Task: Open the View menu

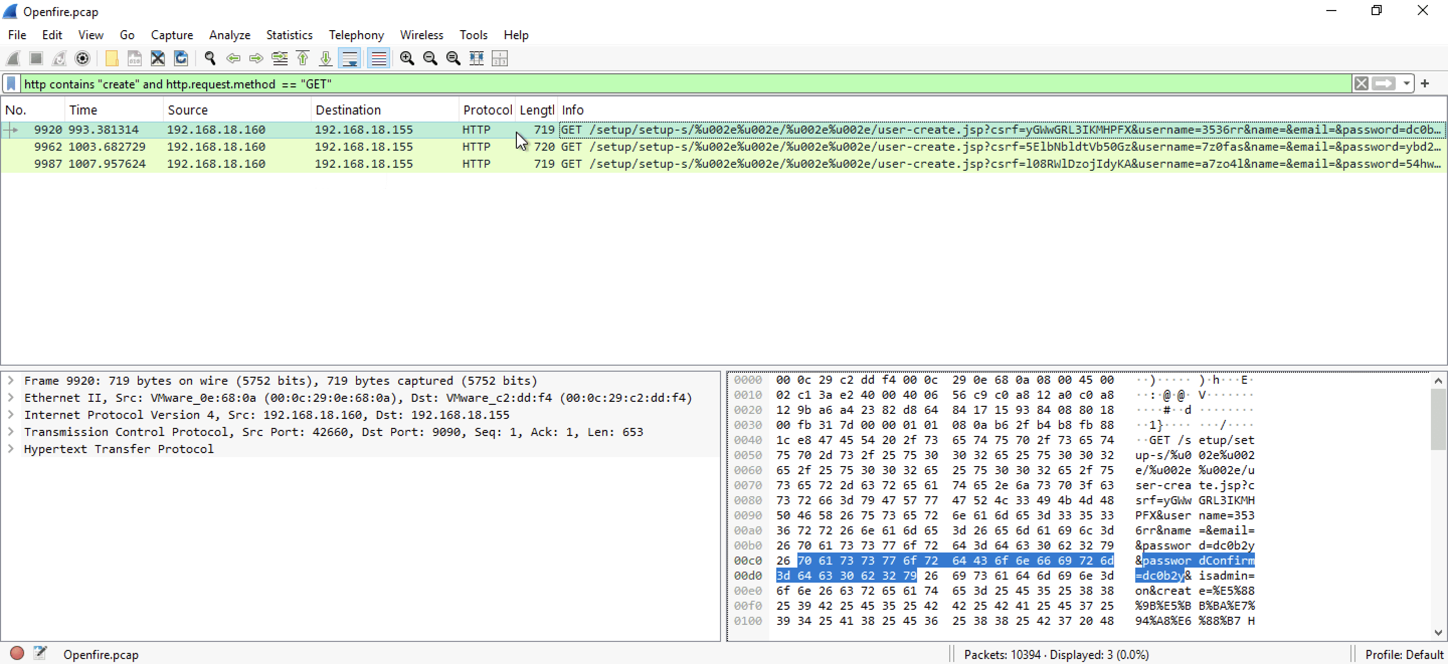Action: point(90,35)
